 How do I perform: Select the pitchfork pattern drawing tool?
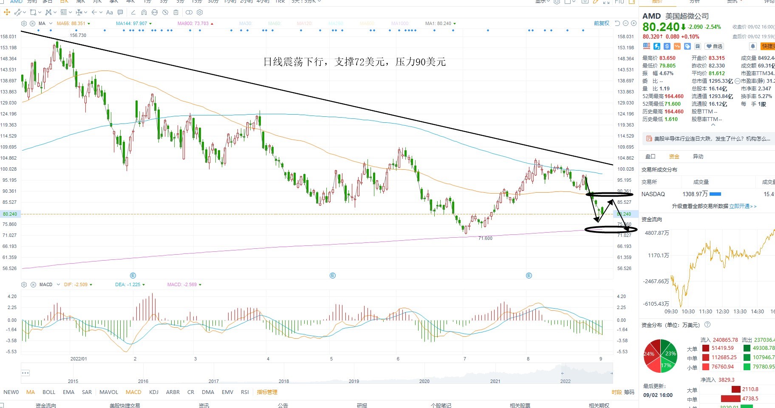(48, 12)
